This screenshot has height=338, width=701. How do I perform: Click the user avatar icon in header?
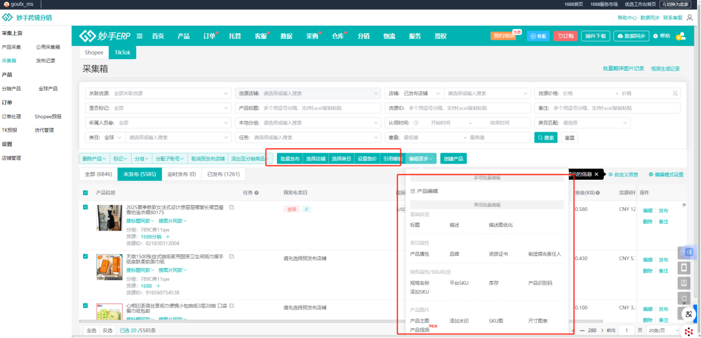pos(680,36)
